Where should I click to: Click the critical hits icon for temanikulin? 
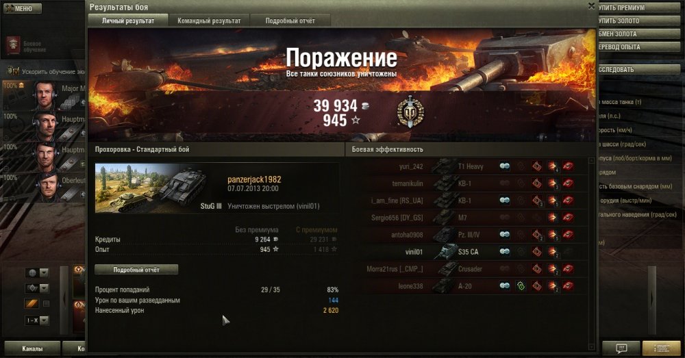coord(537,184)
